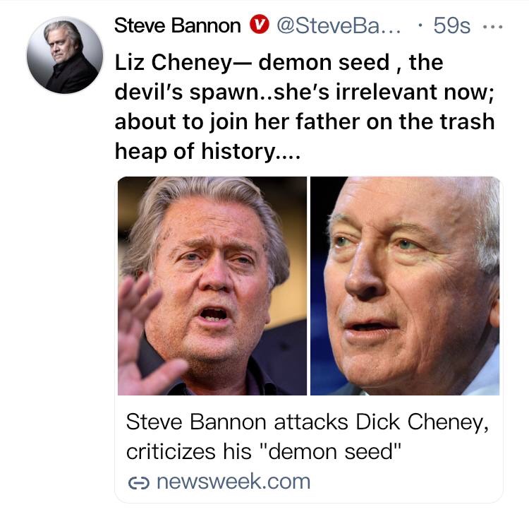Open Steve Bannon's round profile avatar
This screenshot has width=529, height=512.
(64, 56)
